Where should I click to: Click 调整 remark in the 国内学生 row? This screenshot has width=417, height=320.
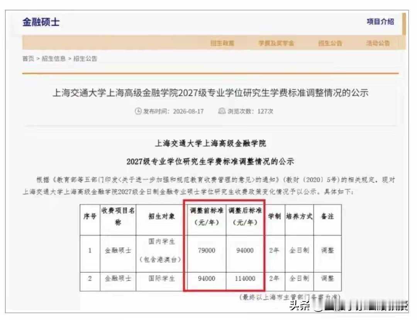(327, 250)
